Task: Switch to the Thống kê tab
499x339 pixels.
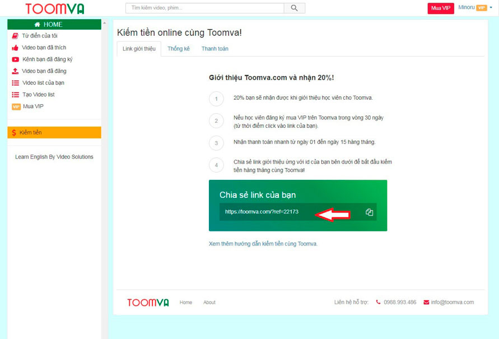Action: point(179,49)
